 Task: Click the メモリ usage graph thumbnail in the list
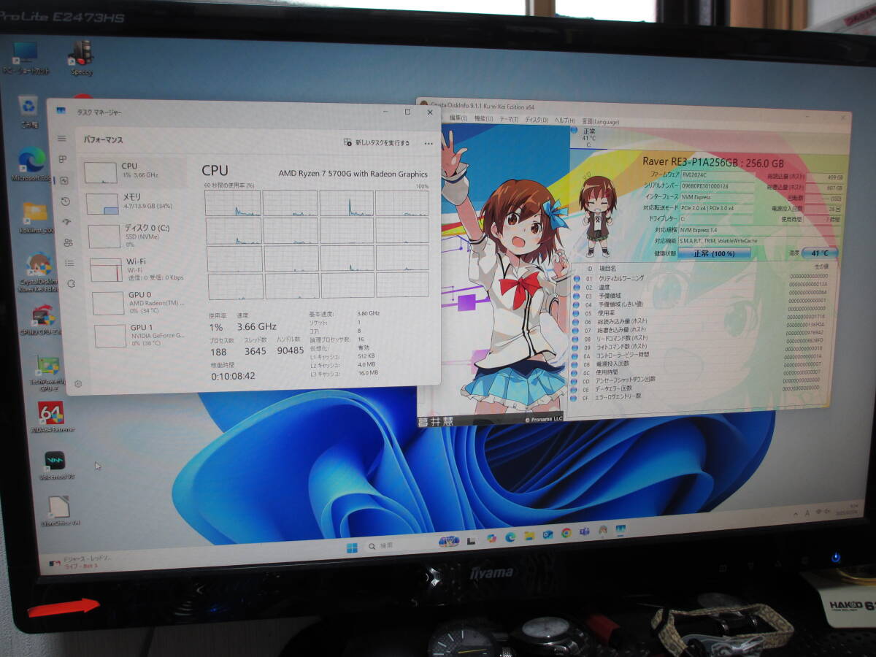click(102, 204)
